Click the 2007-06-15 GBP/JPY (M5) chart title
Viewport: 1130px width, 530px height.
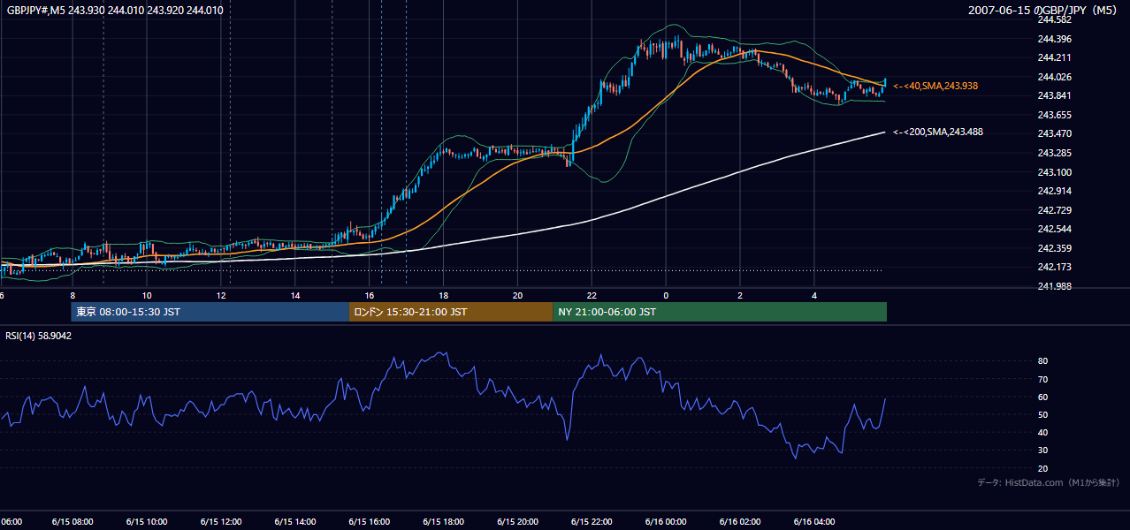pyautogui.click(x=1044, y=10)
